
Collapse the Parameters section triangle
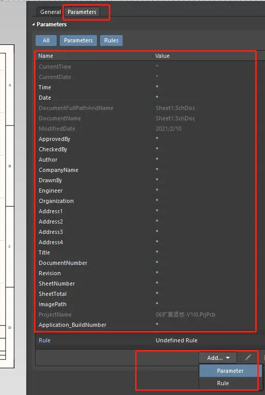click(34, 24)
